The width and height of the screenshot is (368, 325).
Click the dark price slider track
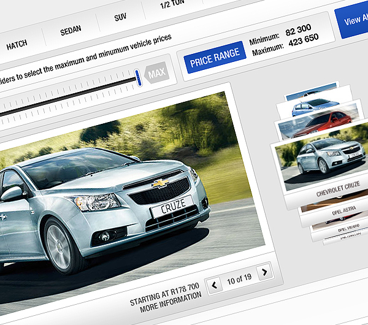(68, 97)
